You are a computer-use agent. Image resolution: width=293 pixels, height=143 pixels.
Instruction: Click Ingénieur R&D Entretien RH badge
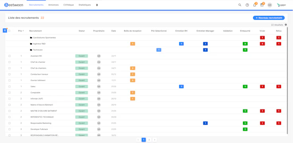coord(181,44)
